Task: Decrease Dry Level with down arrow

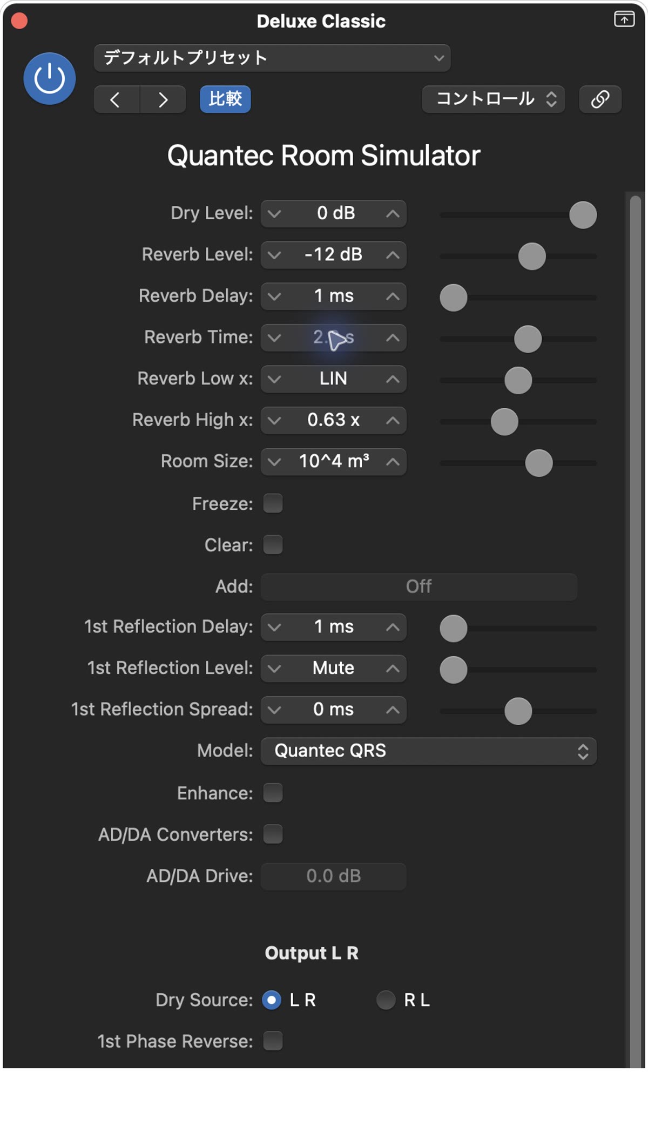Action: pyautogui.click(x=274, y=214)
